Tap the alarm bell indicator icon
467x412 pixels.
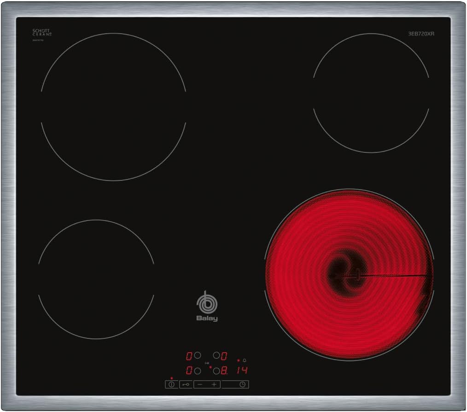coord(245,360)
